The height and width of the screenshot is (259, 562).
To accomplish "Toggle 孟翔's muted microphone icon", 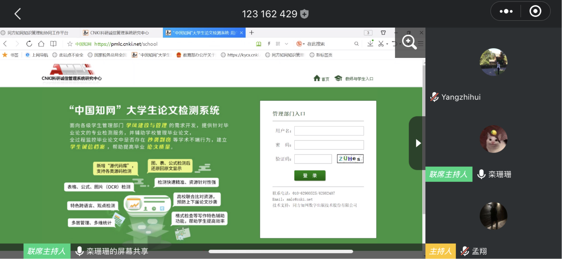I will tap(465, 251).
